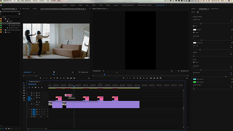233x131 pixels.
Task: Open Source monitor Fit zoom dropdown
Action: 36,72
